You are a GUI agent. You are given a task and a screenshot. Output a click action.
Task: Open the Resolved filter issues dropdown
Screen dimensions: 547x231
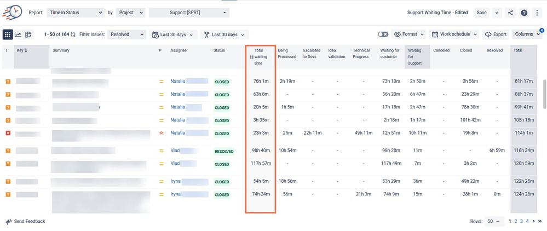[x=126, y=34]
